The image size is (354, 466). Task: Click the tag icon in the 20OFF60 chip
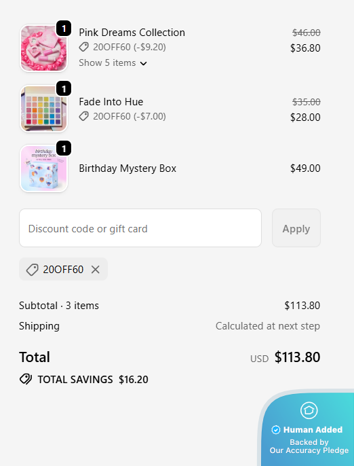click(32, 270)
